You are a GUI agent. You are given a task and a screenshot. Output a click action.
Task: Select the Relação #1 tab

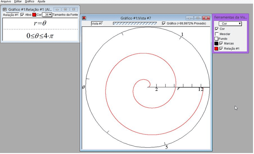(11, 15)
